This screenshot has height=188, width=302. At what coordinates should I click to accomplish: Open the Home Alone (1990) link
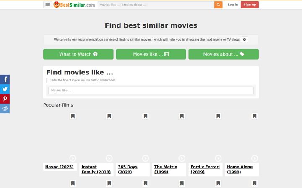(240, 169)
